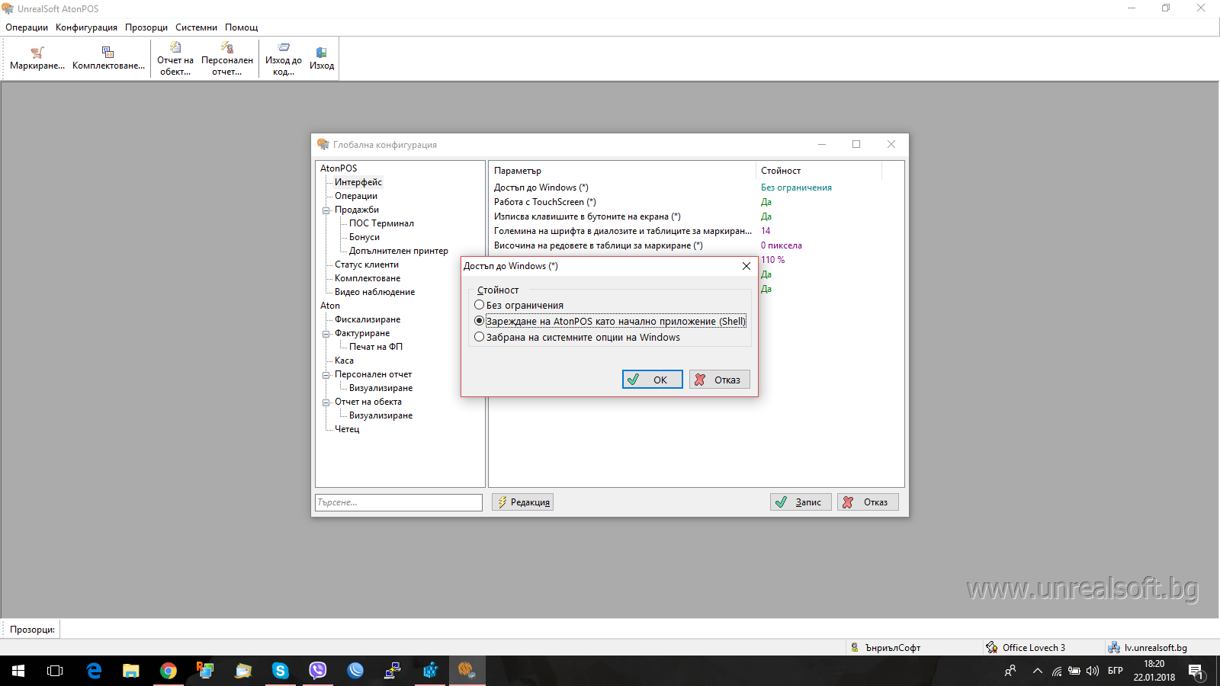1220x686 pixels.
Task: Click the Изход toolbar icon
Action: pos(321,53)
